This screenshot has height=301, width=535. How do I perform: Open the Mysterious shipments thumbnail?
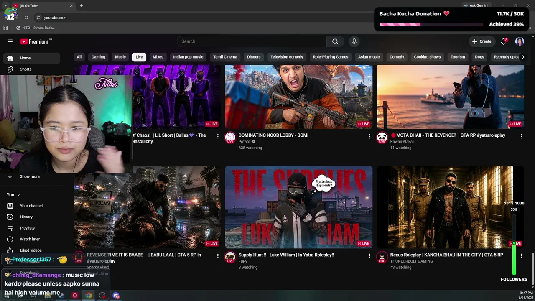coord(299,207)
